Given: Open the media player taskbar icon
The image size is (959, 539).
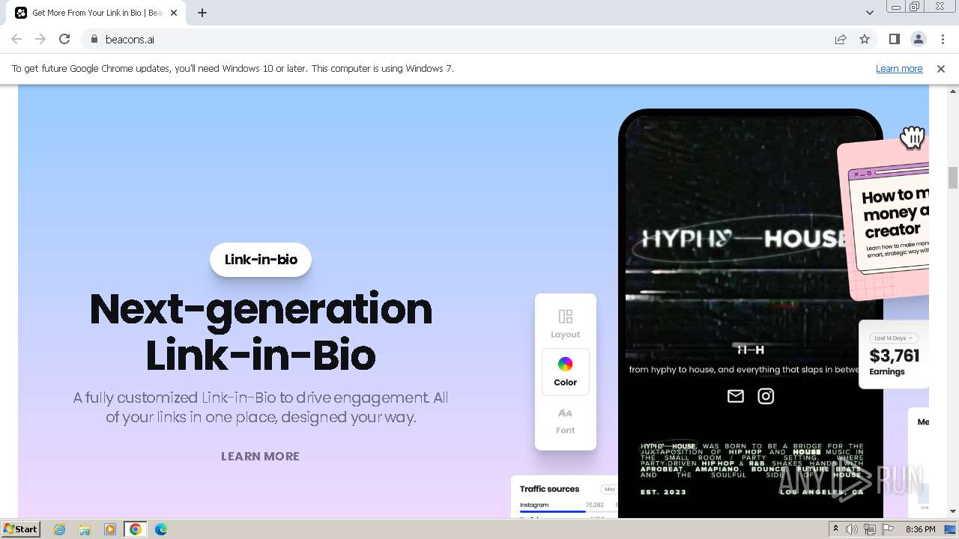Looking at the screenshot, I should [110, 529].
